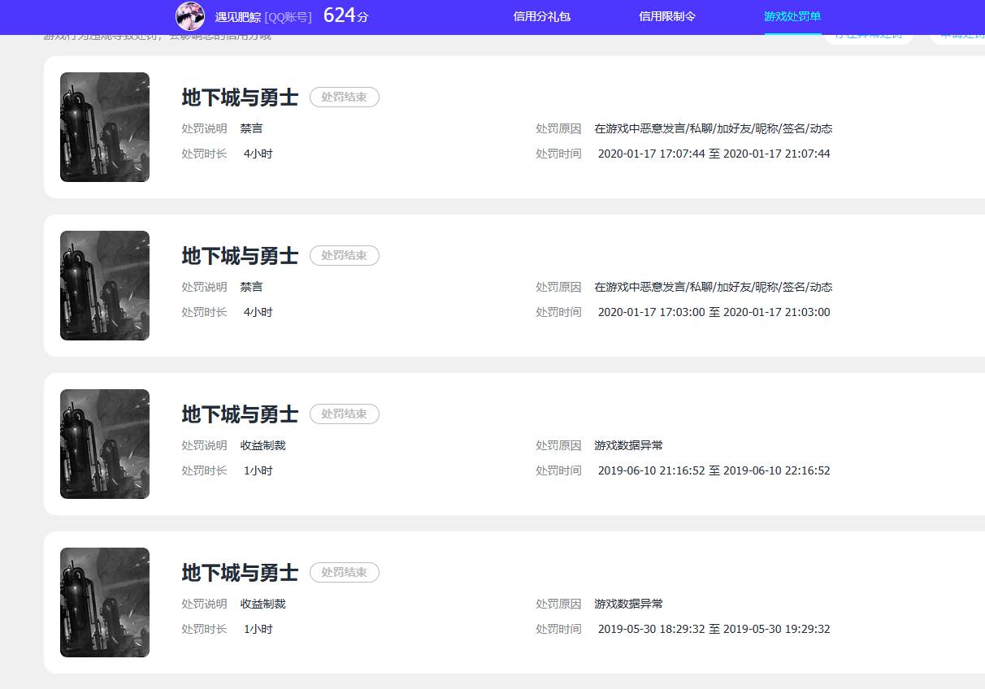Click the 处罚结束 badge on the last record

344,572
